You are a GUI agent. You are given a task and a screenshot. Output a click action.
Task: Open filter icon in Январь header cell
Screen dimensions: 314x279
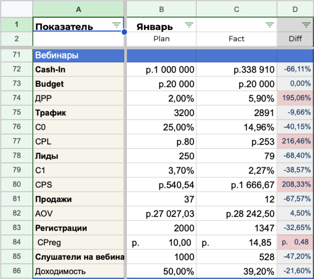click(189, 25)
